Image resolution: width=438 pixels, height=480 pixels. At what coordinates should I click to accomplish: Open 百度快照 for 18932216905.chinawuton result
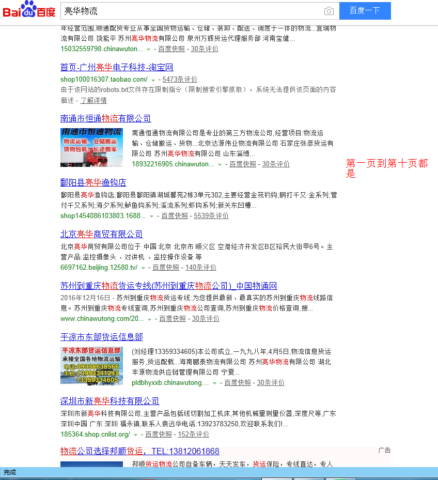click(243, 164)
